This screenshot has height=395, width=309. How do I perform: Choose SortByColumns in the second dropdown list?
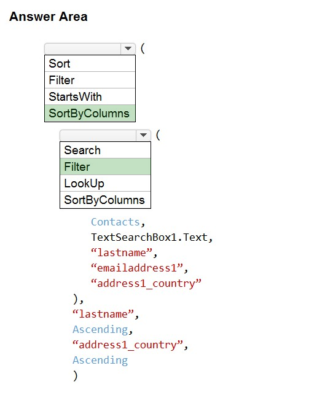click(x=105, y=200)
